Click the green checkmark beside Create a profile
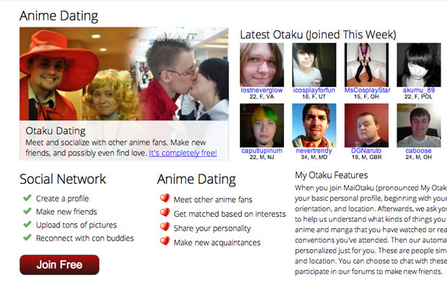Screen dimensions: 447x288 pos(27,197)
